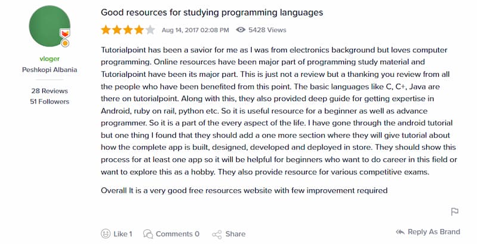Open the review title about programming languages
477x244 pixels.
click(x=212, y=12)
